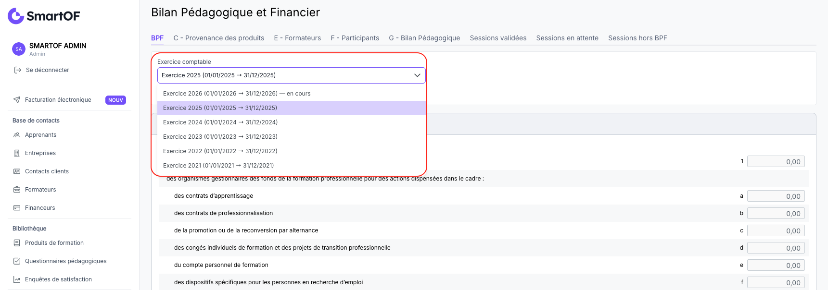Click the Exercice comptable select box
This screenshot has height=290, width=828.
click(292, 75)
